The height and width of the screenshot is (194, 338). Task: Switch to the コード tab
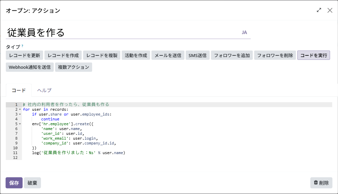click(19, 90)
